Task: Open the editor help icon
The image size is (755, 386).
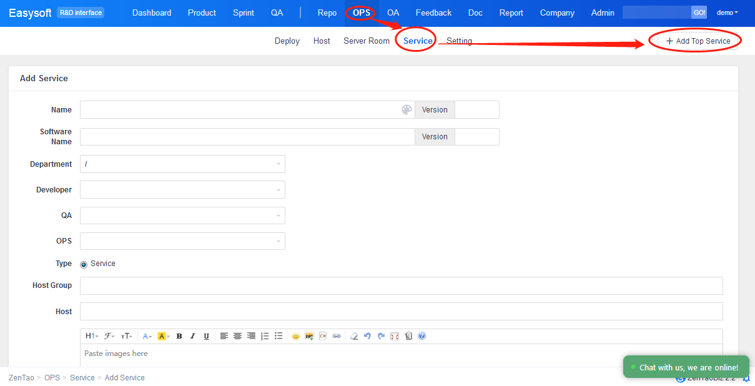Action: [422, 336]
